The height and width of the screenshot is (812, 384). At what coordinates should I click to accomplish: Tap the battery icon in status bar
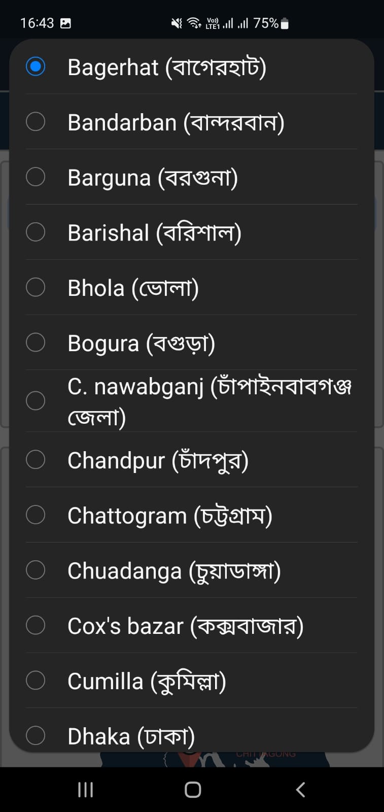[x=285, y=23]
